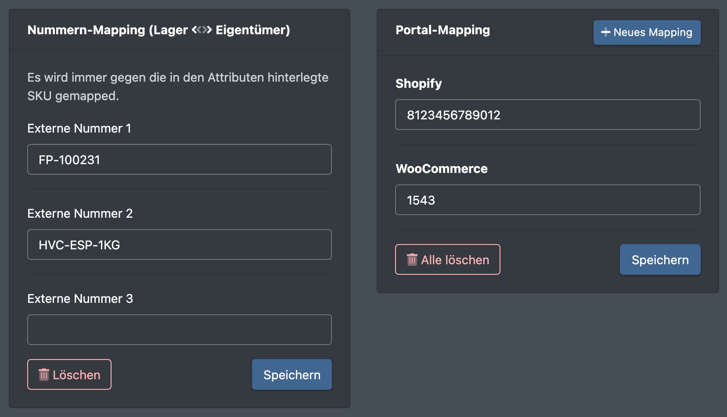Click the WooCommerce heading
The height and width of the screenshot is (417, 727).
[441, 169]
